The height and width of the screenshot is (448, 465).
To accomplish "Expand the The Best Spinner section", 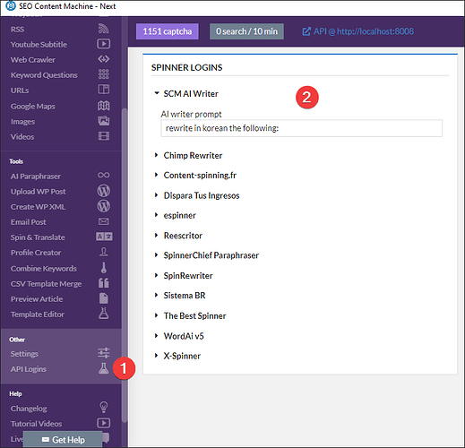I will (x=156, y=315).
